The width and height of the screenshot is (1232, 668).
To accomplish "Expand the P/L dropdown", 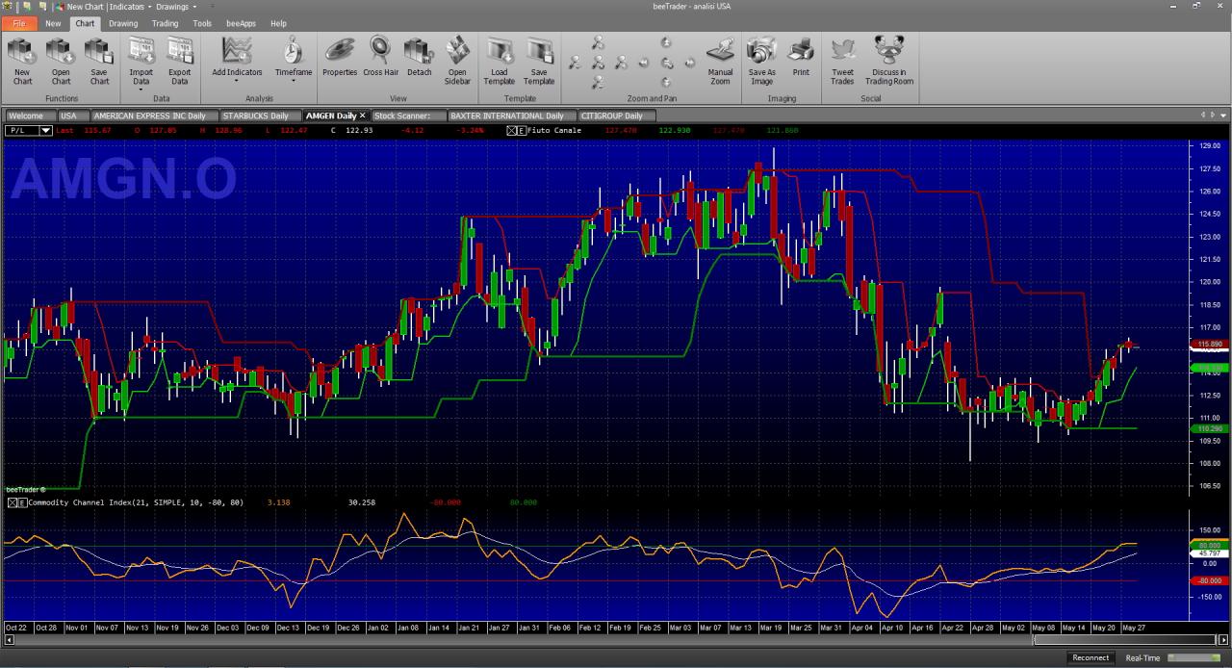I will (x=45, y=130).
